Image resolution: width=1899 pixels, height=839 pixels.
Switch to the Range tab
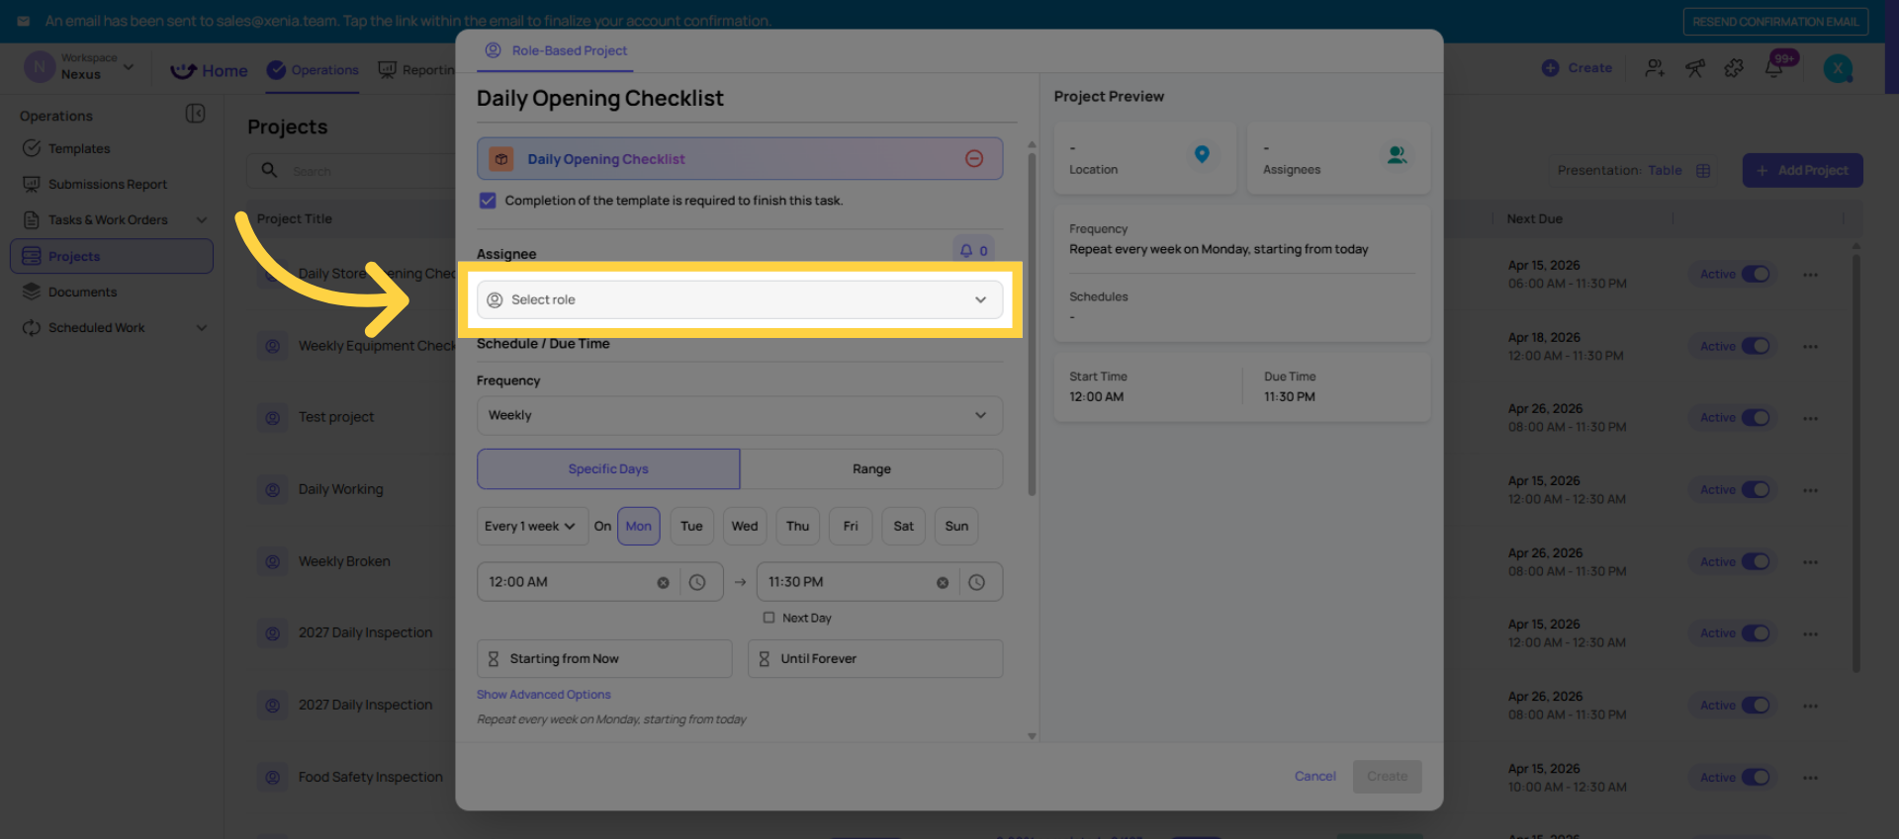871,468
